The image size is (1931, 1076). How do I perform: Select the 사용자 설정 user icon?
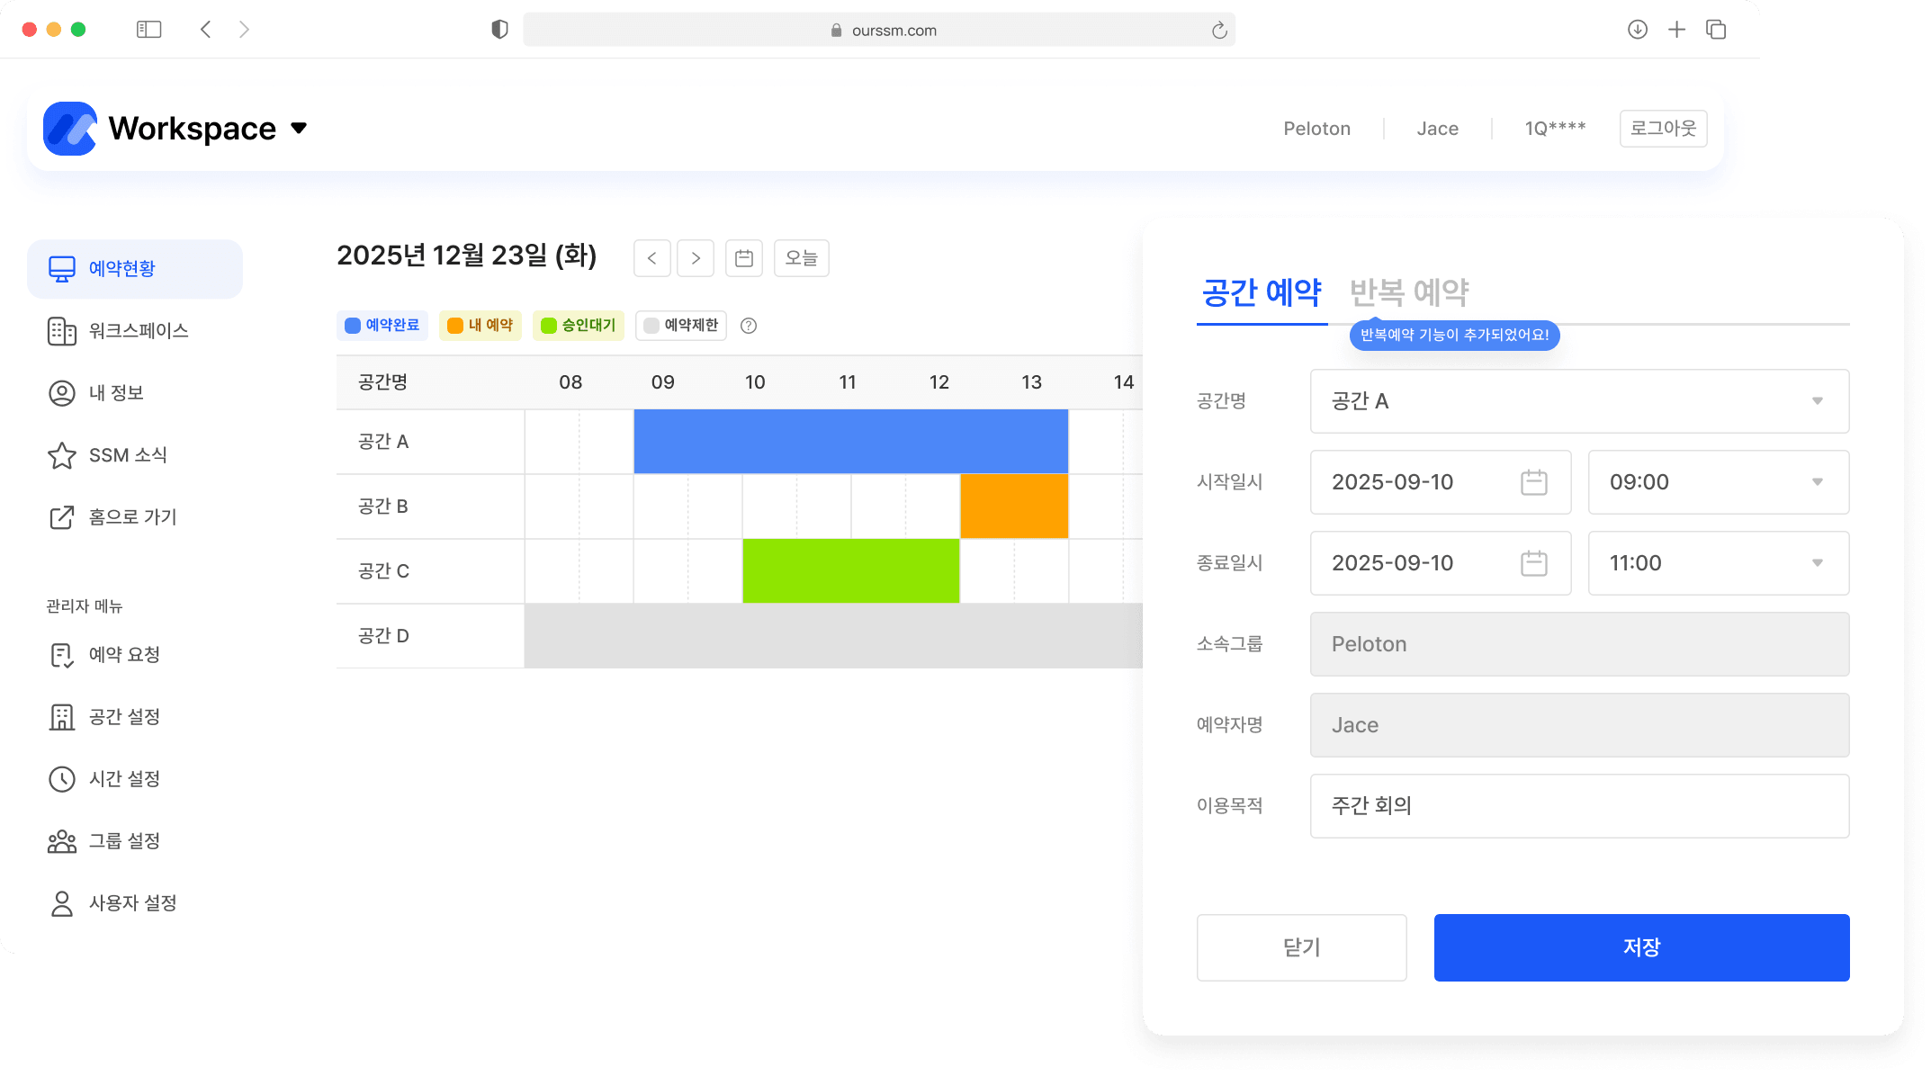pos(61,903)
